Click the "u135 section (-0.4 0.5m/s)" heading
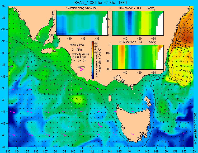The height and width of the screenshot is (153, 198). click(x=137, y=42)
